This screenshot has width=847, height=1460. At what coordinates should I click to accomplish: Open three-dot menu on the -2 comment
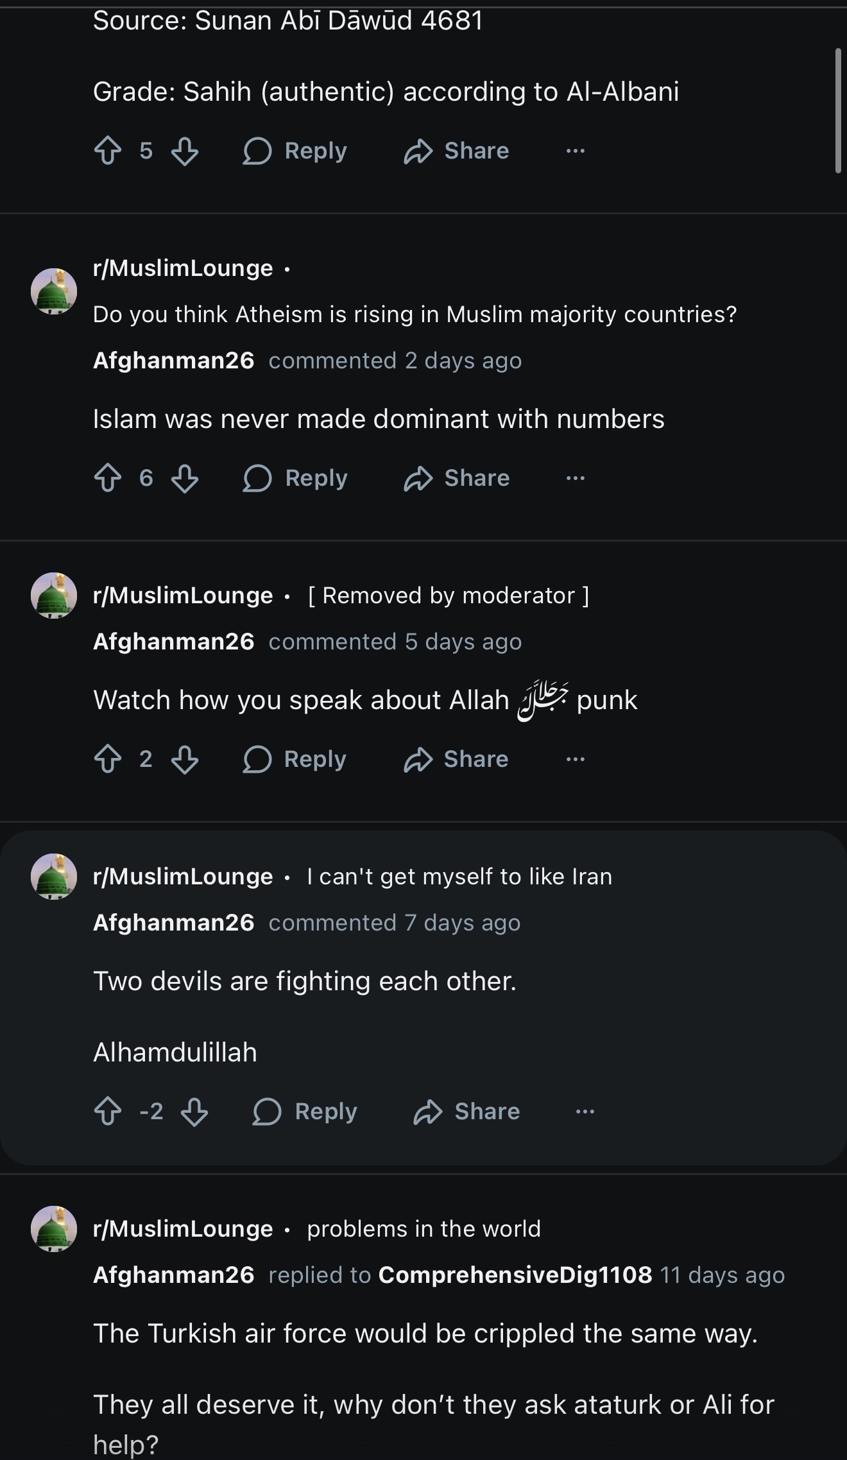tap(585, 1112)
